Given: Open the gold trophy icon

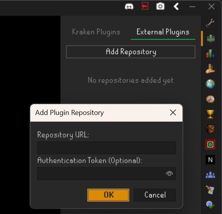Looking at the screenshot, I should point(210,114).
